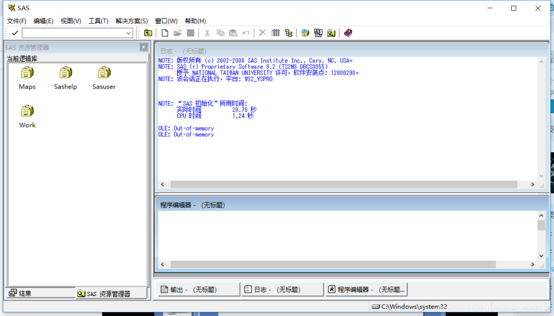Click the NATIONAL TAIWAN UNIVERSITY log line
The height and width of the screenshot is (316, 554).
268,73
